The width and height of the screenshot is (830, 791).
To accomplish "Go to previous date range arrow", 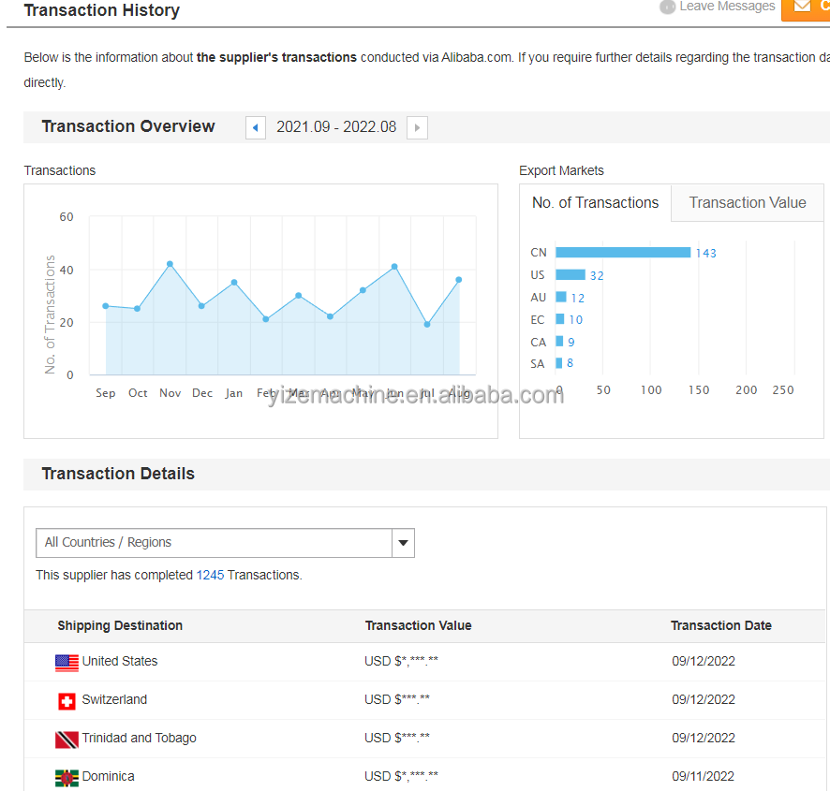I will pos(256,127).
